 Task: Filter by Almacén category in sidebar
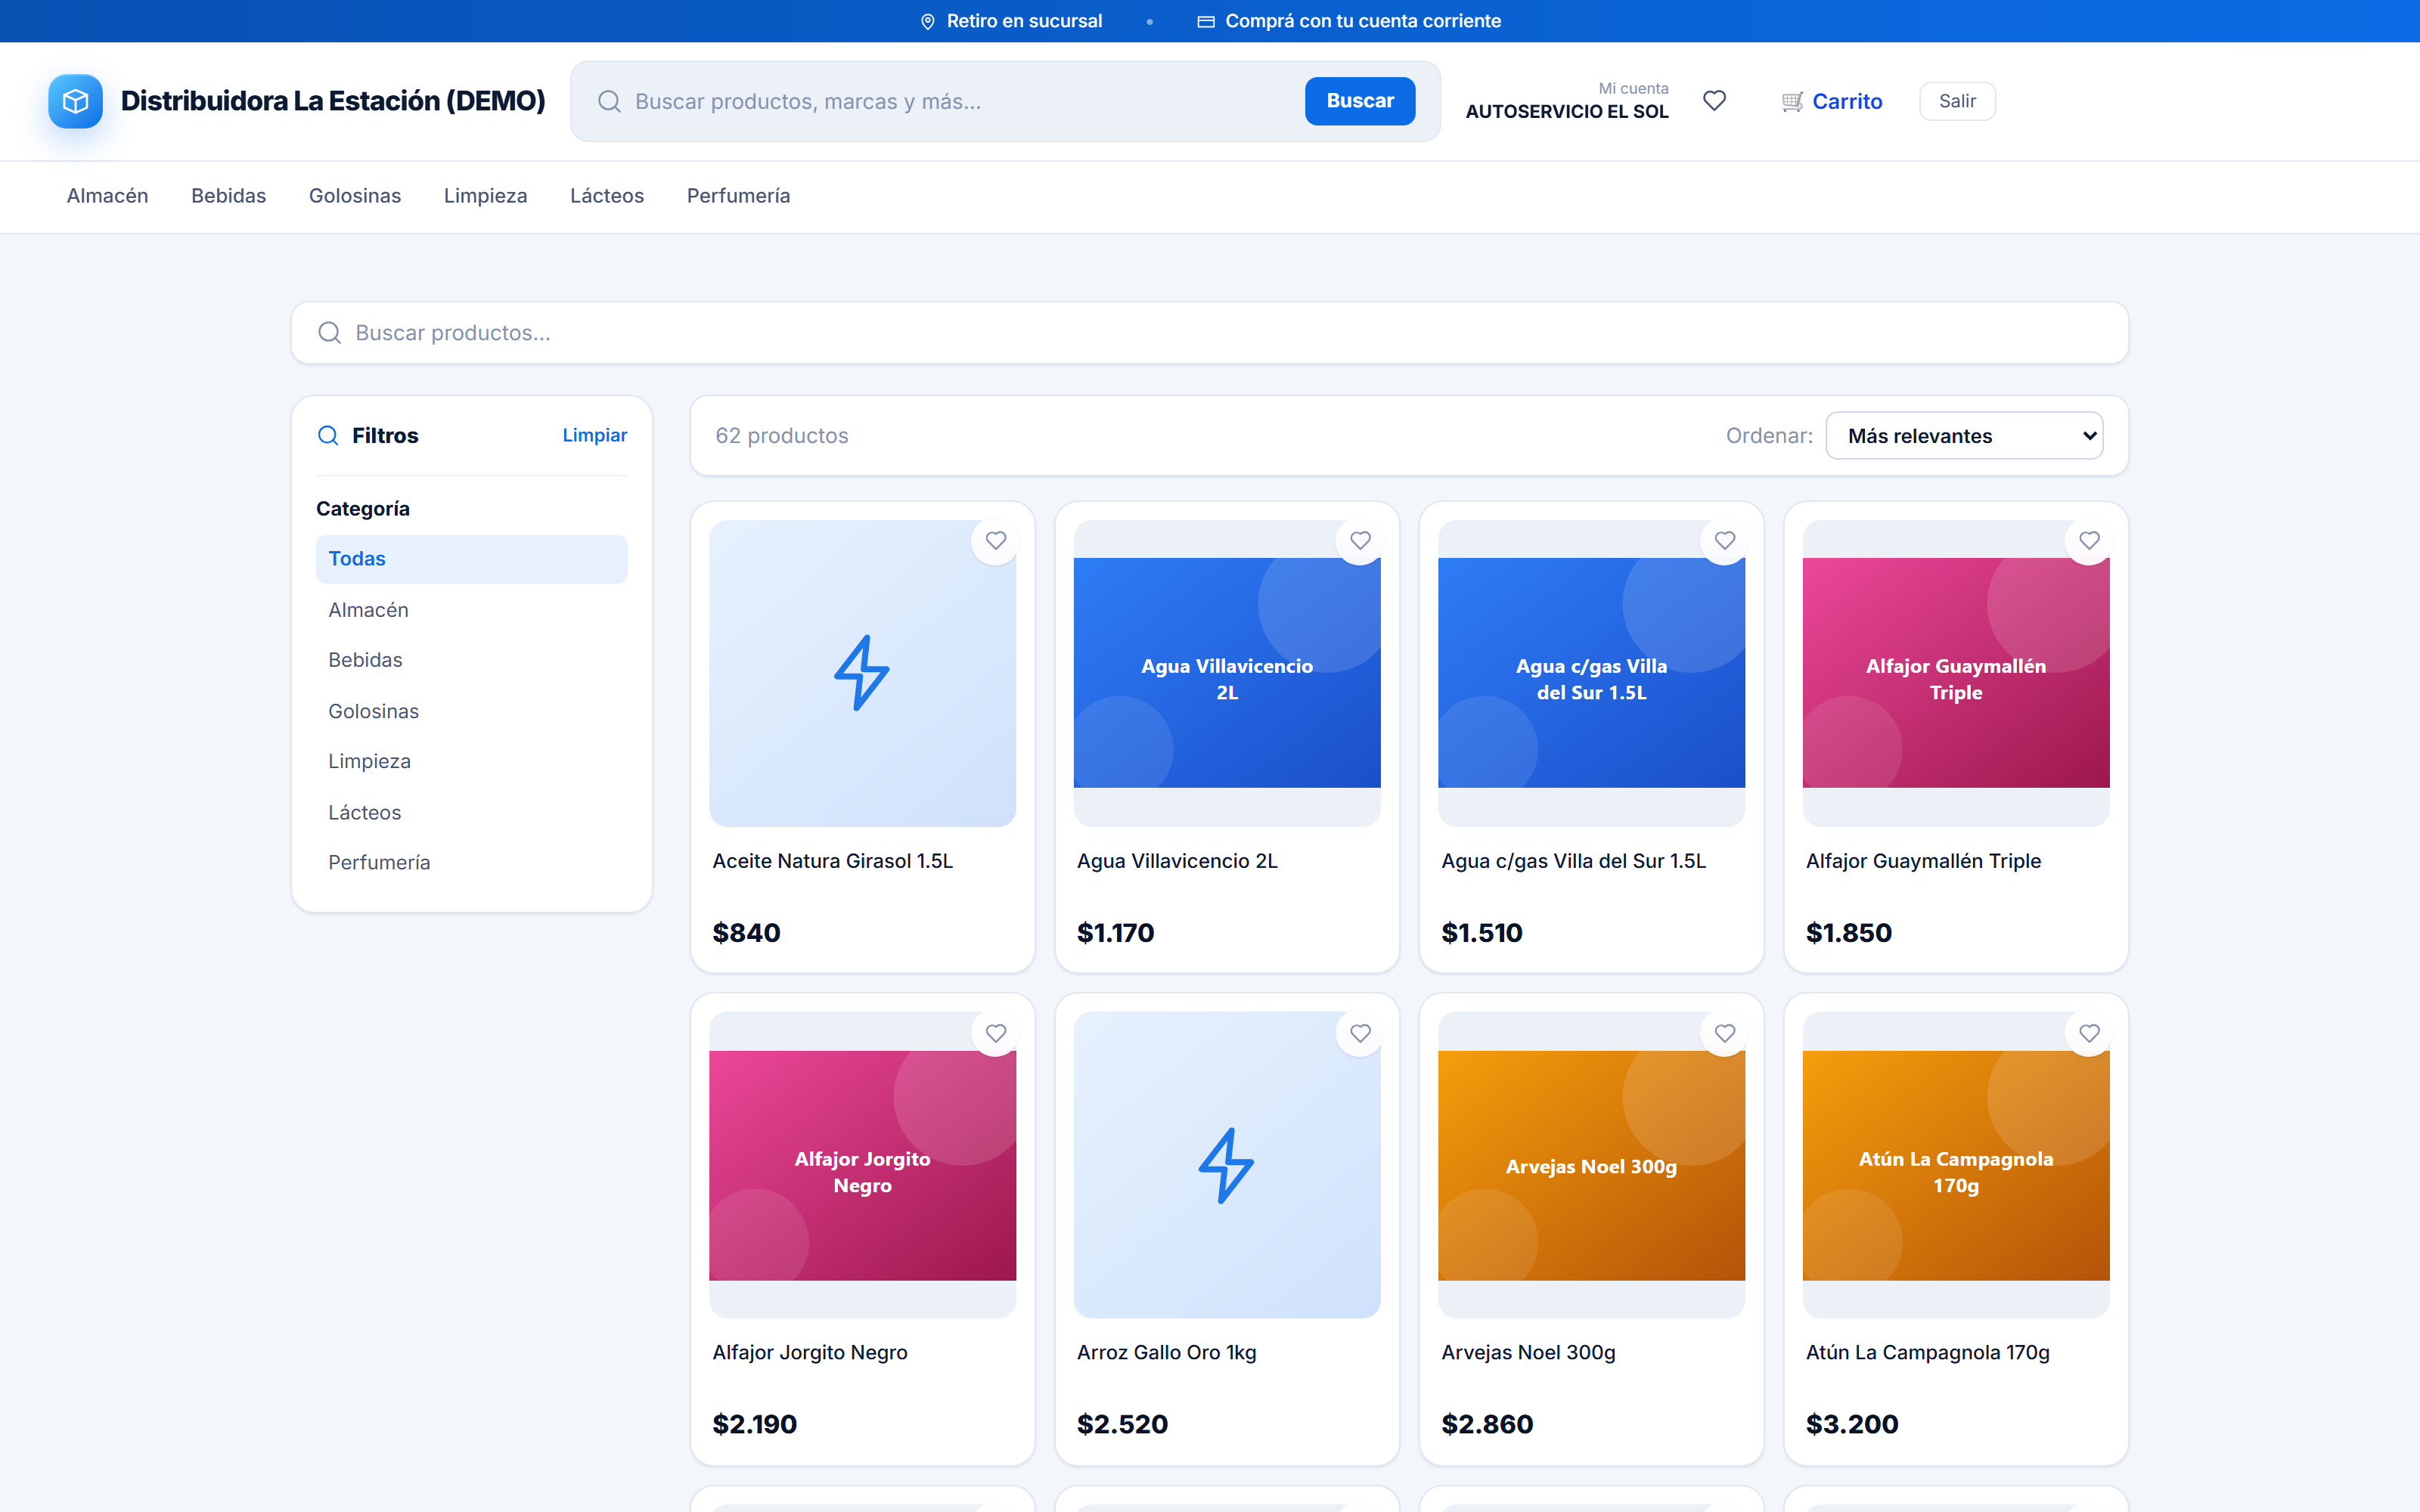pos(471,610)
